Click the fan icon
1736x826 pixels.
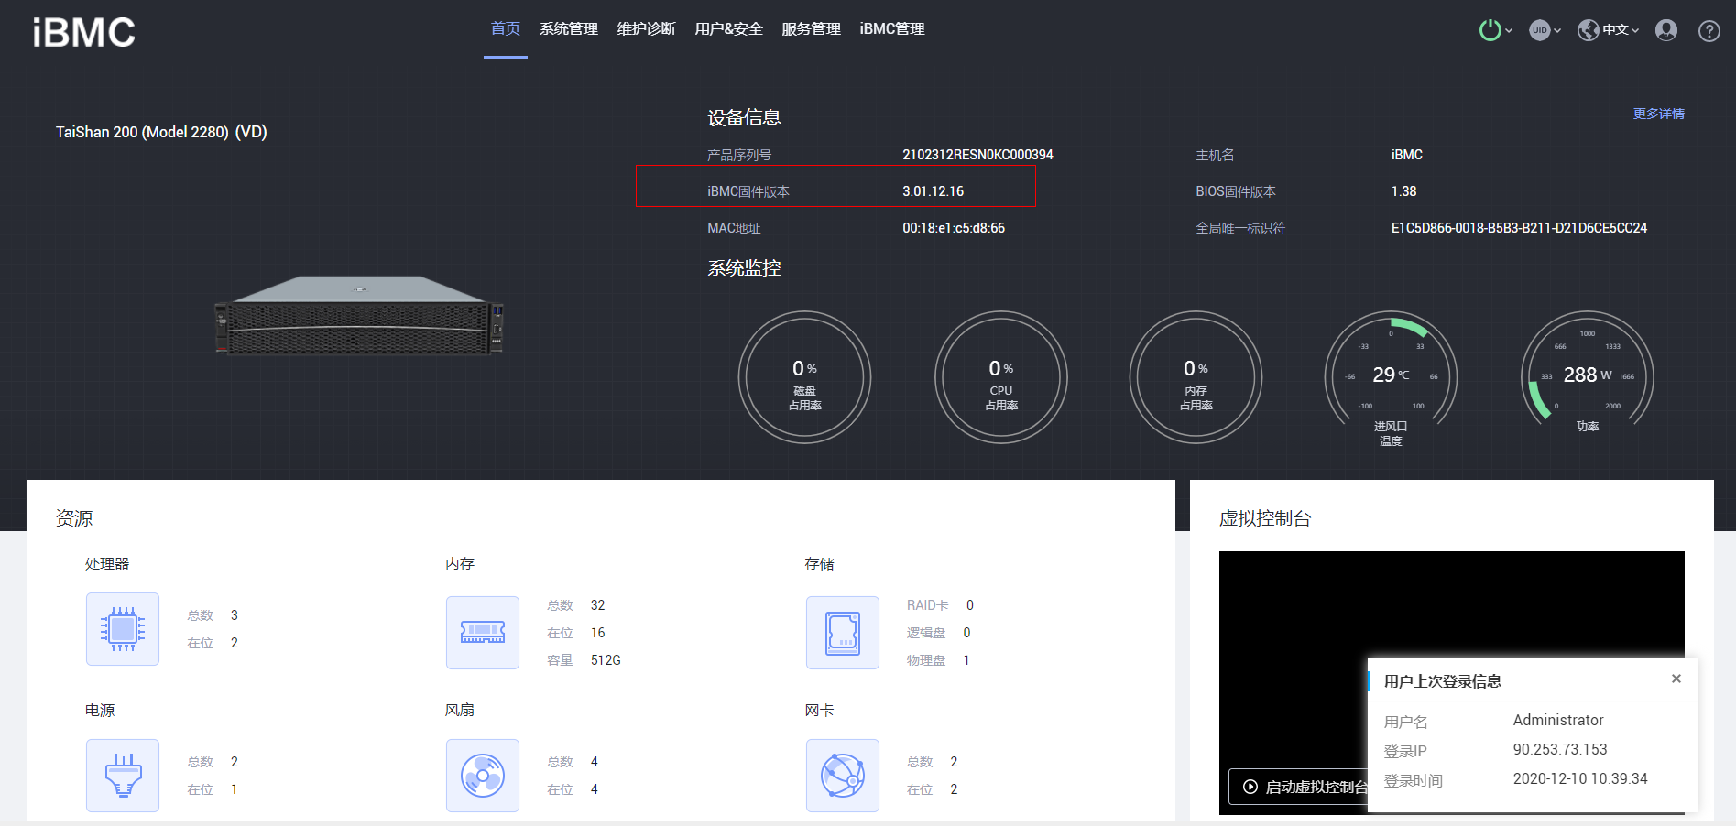483,776
